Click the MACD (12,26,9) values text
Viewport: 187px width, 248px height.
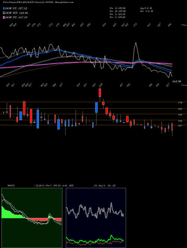(52, 186)
